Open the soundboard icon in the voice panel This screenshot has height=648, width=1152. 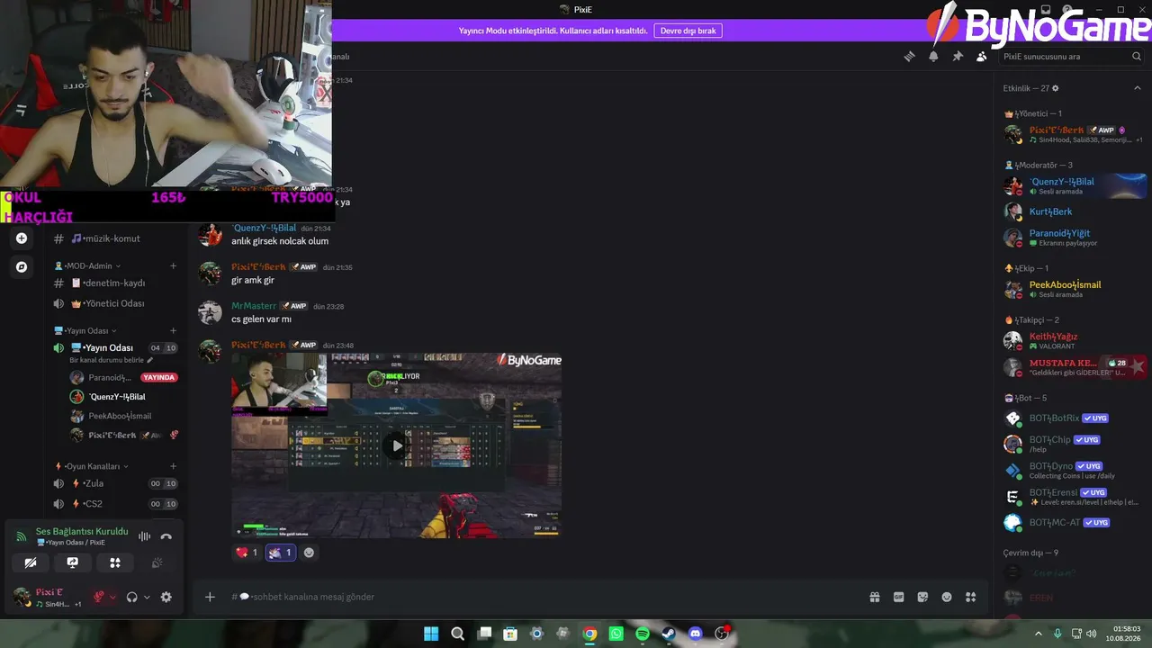(x=157, y=562)
